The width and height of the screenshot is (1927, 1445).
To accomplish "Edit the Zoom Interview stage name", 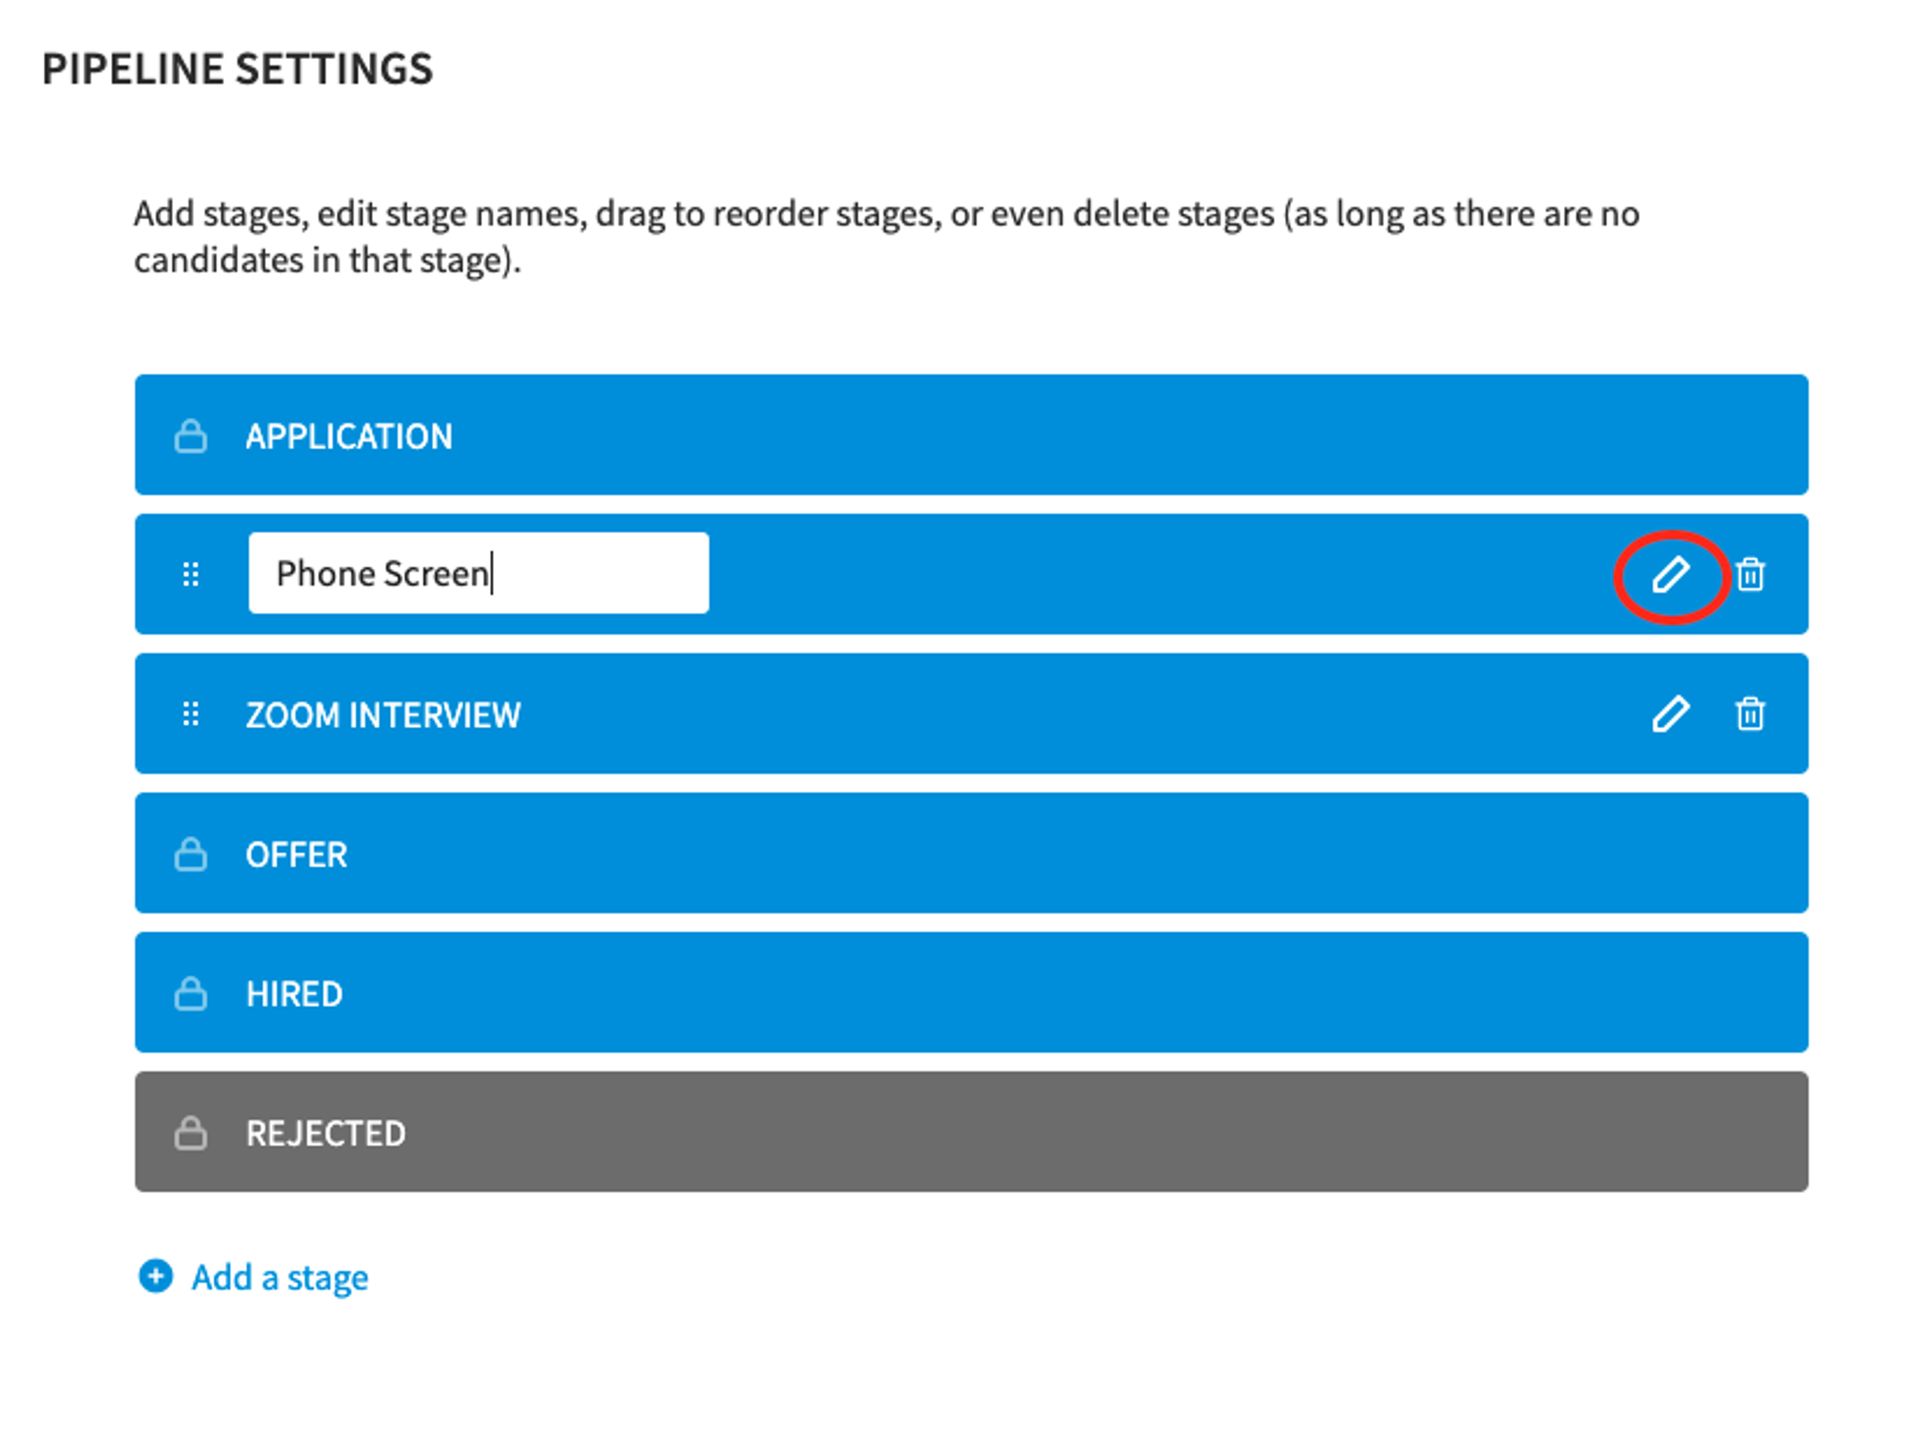I will tap(1670, 715).
